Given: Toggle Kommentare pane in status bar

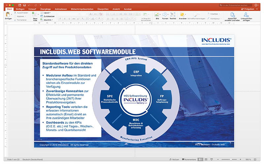Looking at the screenshot, I should 189,159.
